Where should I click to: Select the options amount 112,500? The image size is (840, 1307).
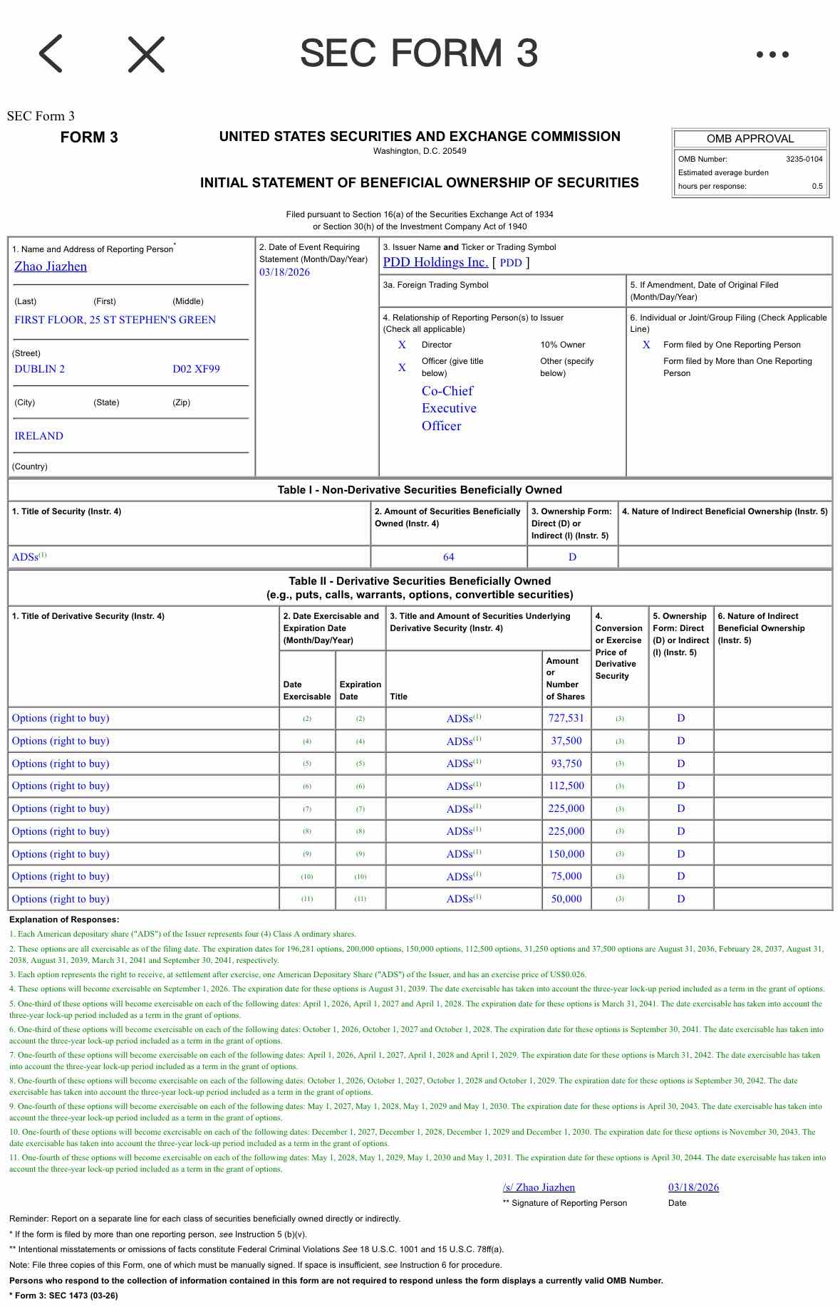coord(566,786)
